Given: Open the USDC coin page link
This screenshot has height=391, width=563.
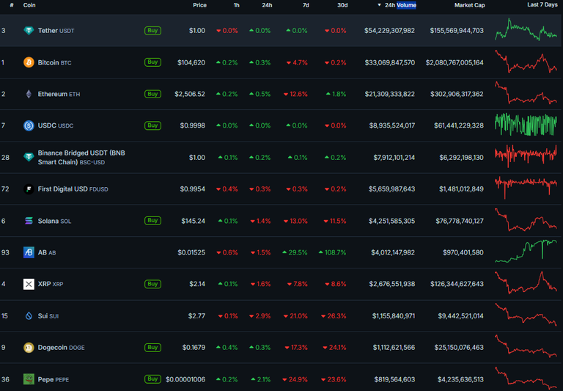Looking at the screenshot, I should pyautogui.click(x=56, y=125).
